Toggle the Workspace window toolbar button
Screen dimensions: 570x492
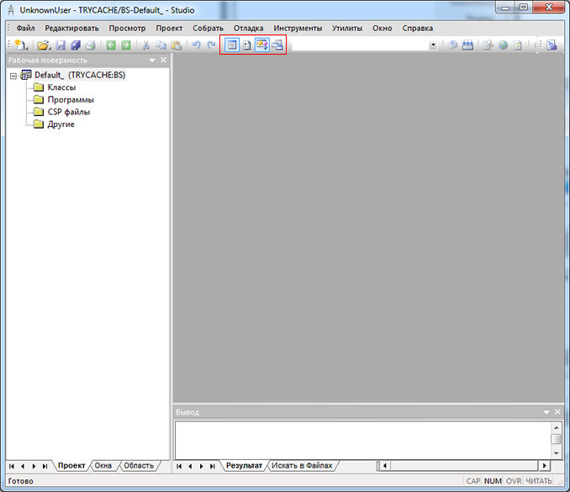(x=232, y=45)
